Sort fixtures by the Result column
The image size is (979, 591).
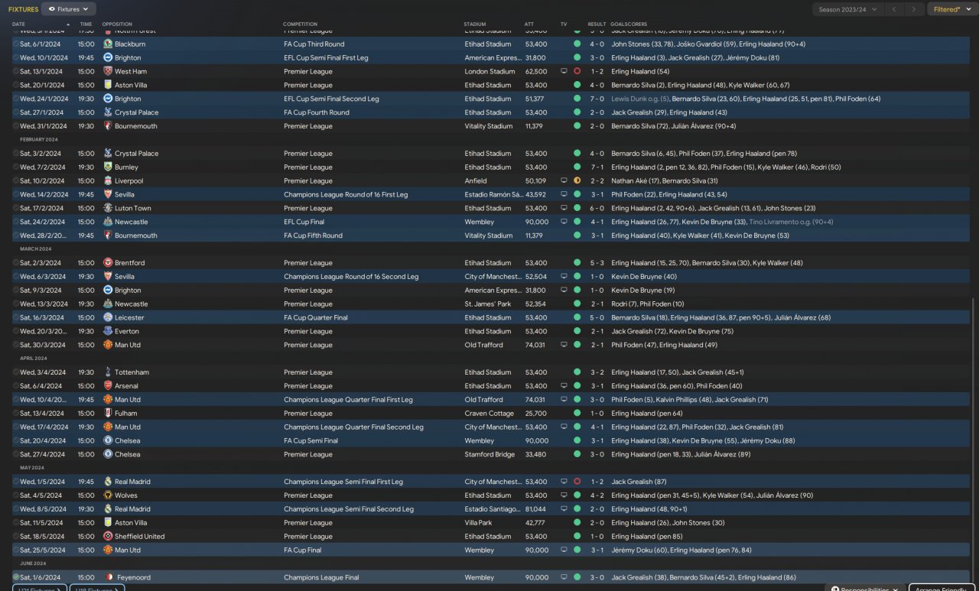coord(597,24)
